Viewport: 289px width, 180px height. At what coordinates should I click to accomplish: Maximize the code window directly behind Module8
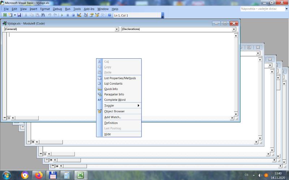[x=249, y=48]
